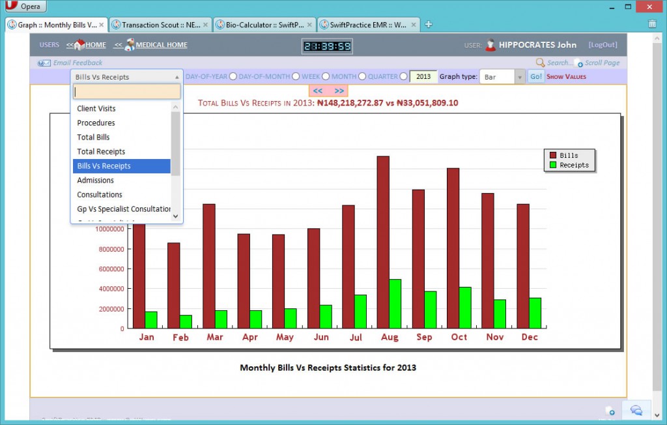Select the DAY-OF-MONTH radio button
This screenshot has width=667, height=425.
point(296,76)
